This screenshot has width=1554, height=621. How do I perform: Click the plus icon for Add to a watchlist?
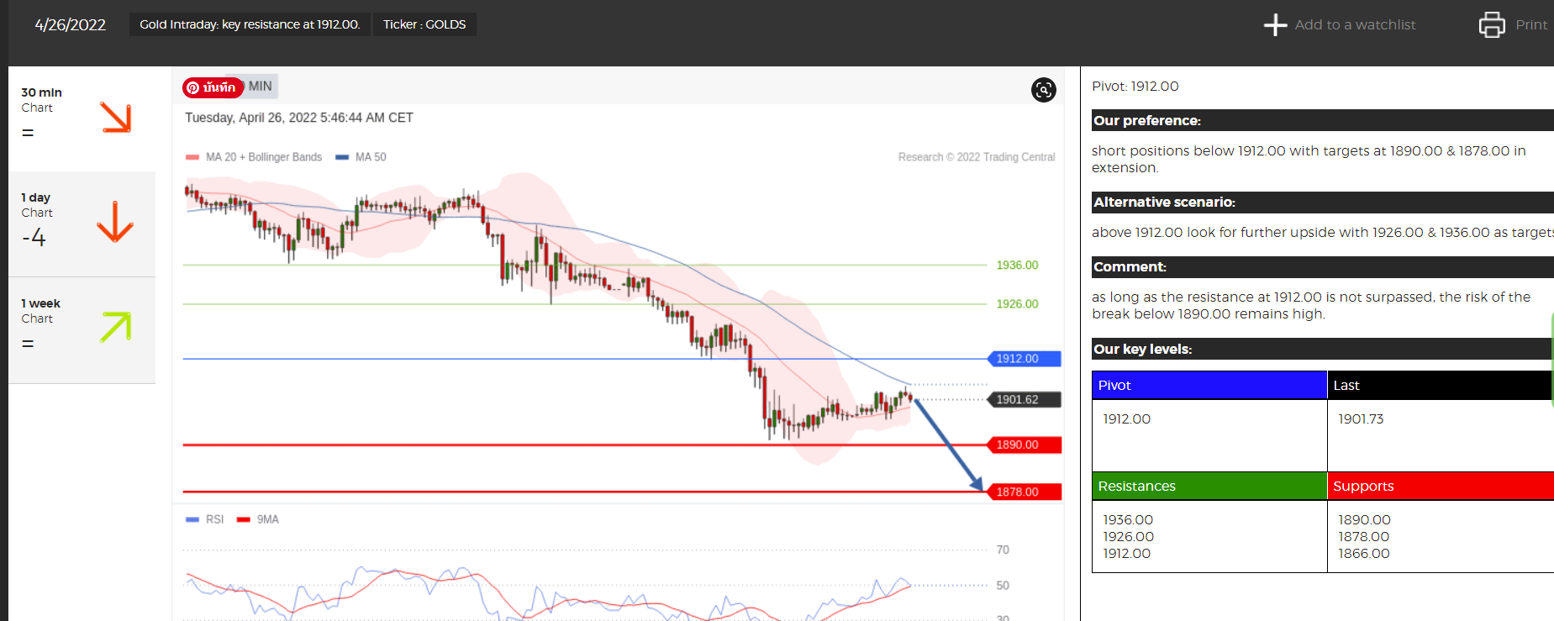(1275, 24)
